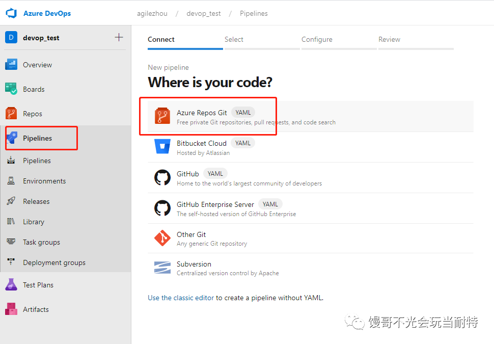Open the Boards section label
The height and width of the screenshot is (344, 494).
point(34,89)
